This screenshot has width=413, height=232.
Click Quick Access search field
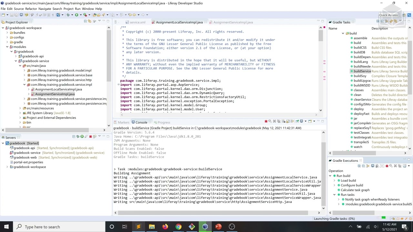(x=388, y=15)
